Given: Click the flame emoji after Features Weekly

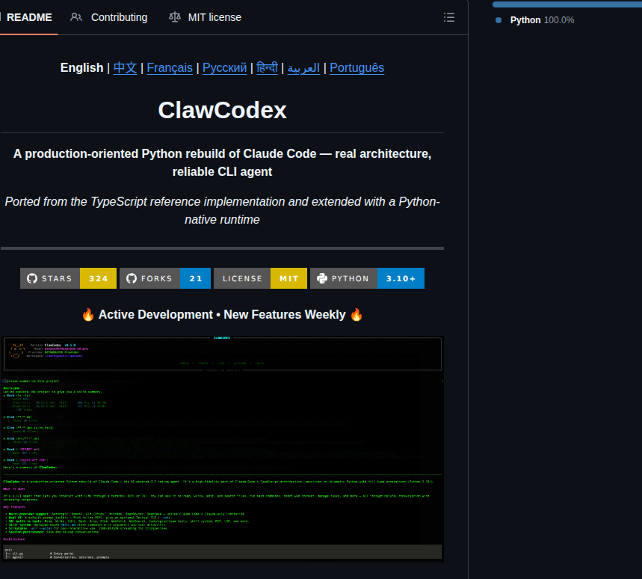Looking at the screenshot, I should (357, 315).
